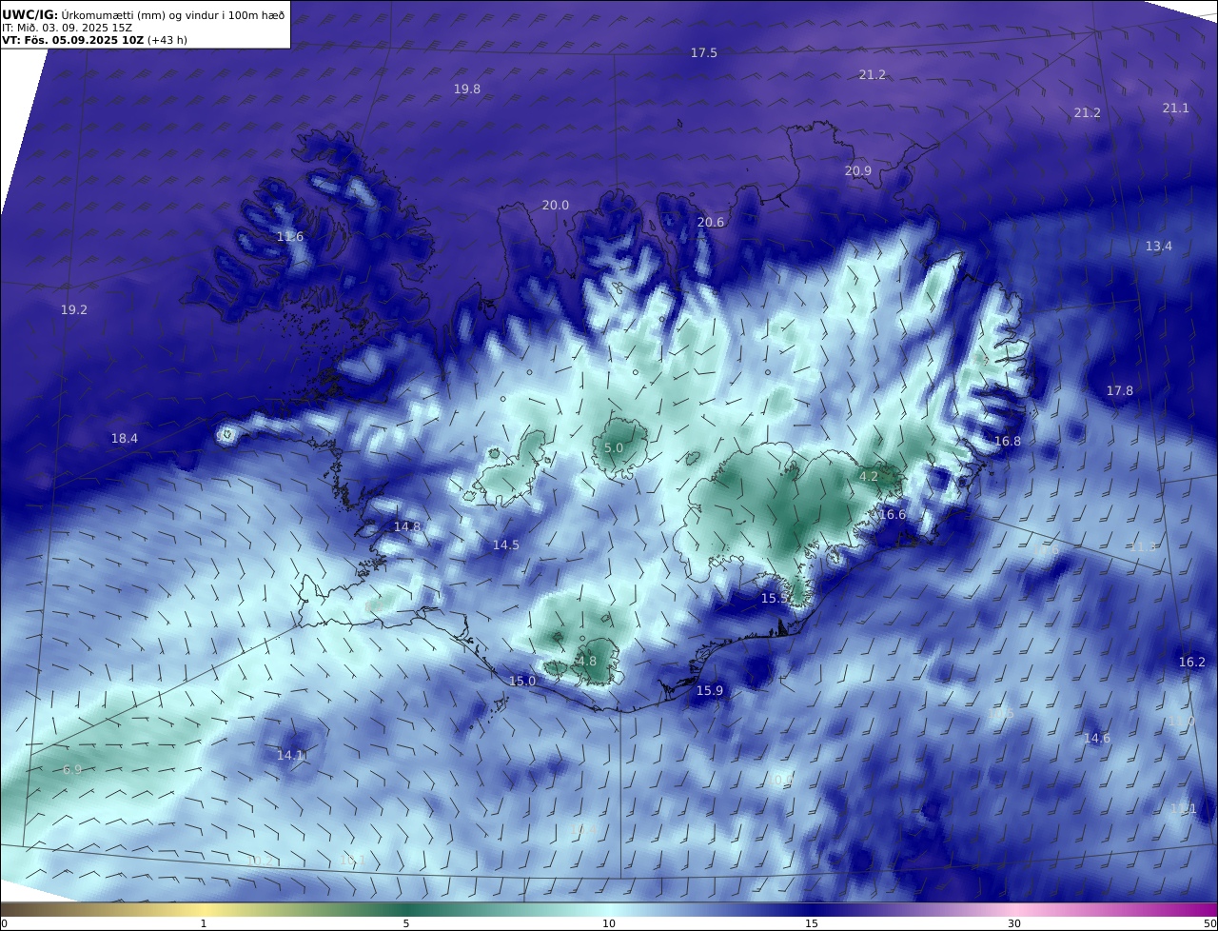Screen dimensions: 1218x931
Task: Select the 16.8 value label
Action: tap(1008, 442)
